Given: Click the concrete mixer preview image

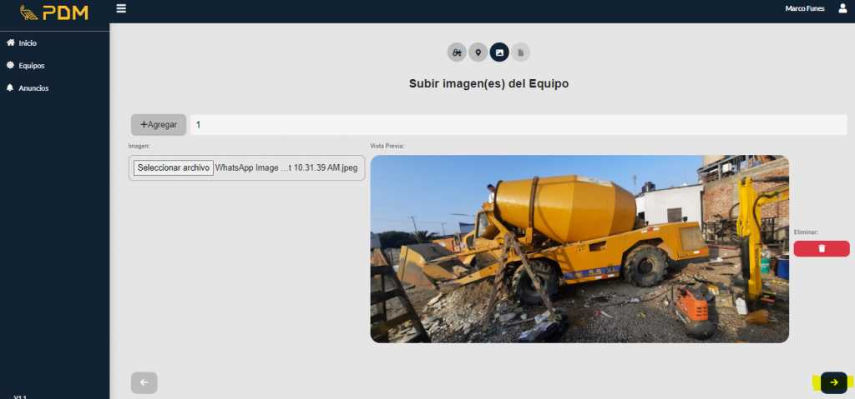Looking at the screenshot, I should 579,248.
